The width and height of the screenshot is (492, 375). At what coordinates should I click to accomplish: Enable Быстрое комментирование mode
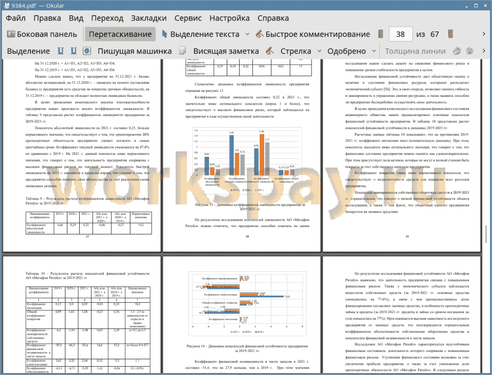pyautogui.click(x=312, y=34)
